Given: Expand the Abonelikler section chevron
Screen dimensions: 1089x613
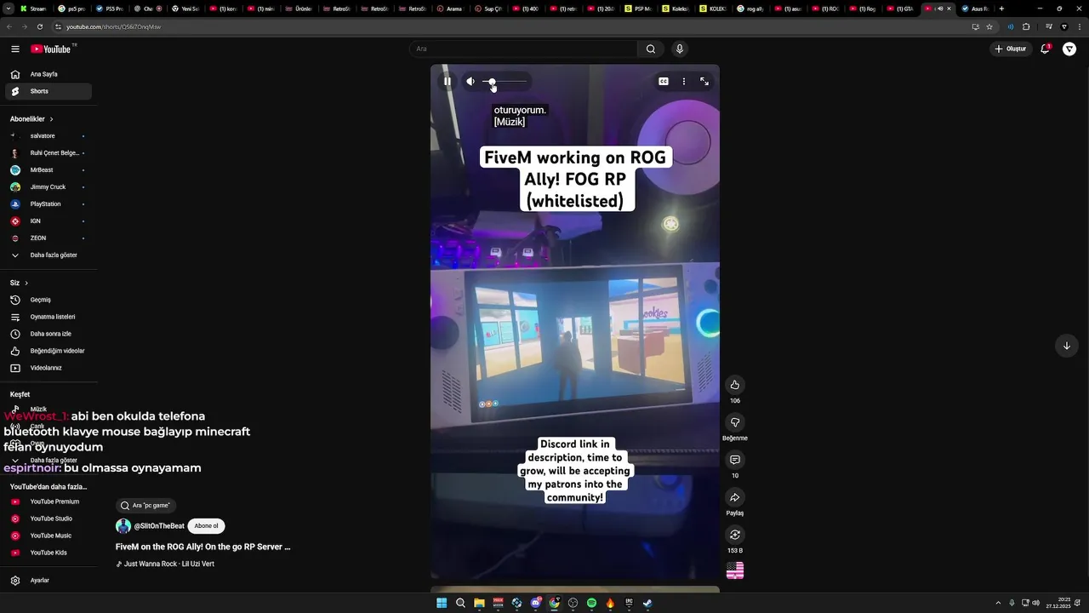Looking at the screenshot, I should (51, 119).
